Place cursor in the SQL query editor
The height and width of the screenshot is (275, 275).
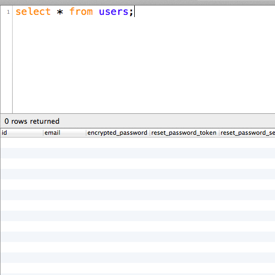pyautogui.click(x=144, y=59)
